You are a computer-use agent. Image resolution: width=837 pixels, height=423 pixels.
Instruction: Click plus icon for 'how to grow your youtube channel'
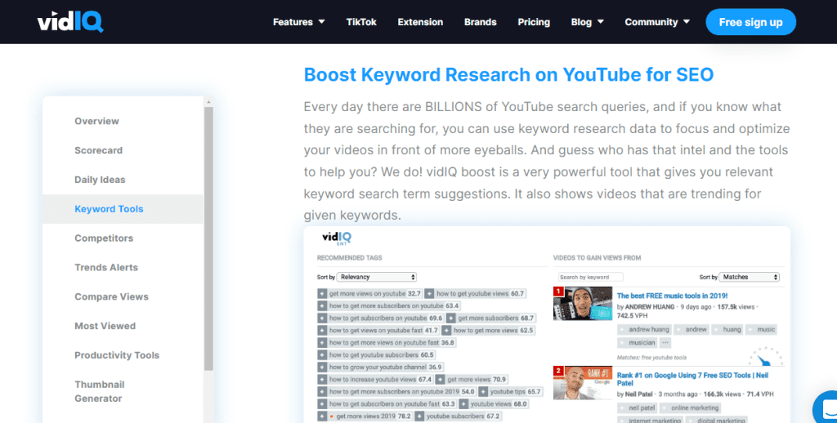322,367
